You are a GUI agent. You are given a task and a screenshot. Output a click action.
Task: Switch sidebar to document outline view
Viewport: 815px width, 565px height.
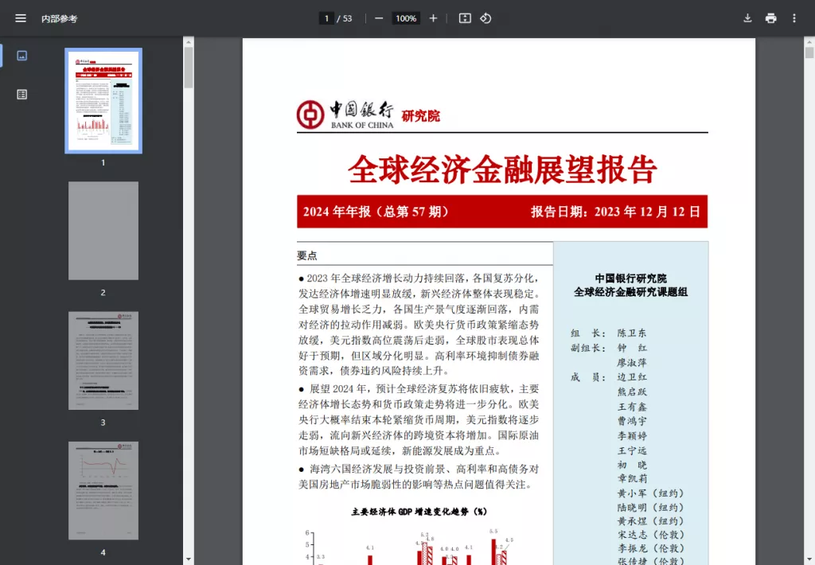pos(21,94)
